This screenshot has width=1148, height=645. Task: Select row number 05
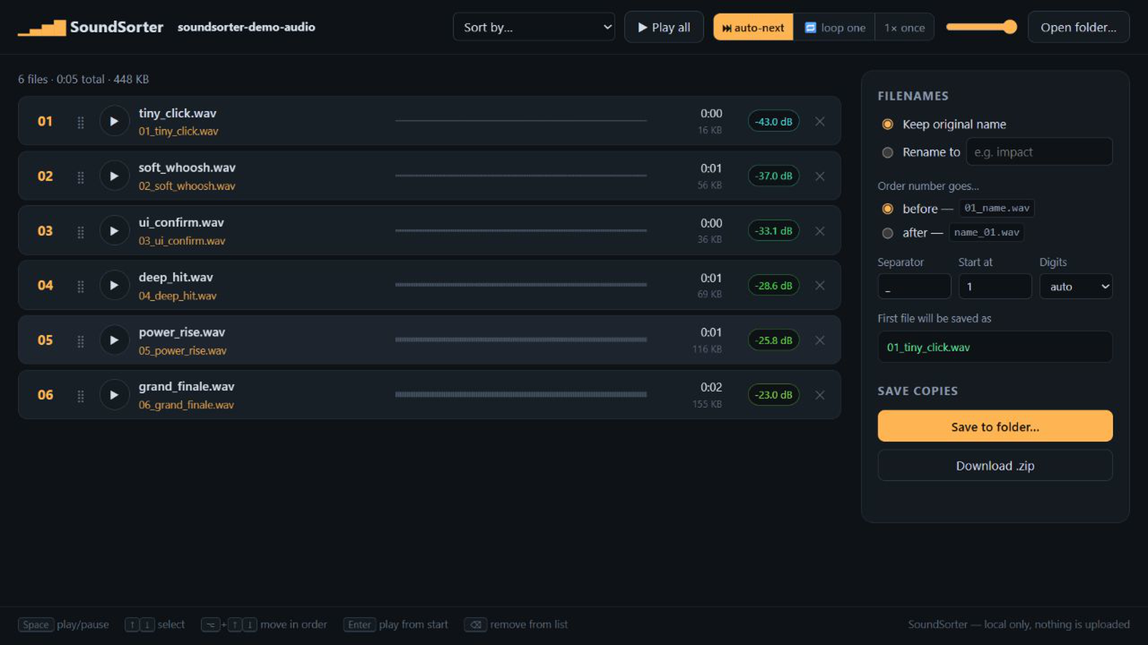(45, 340)
